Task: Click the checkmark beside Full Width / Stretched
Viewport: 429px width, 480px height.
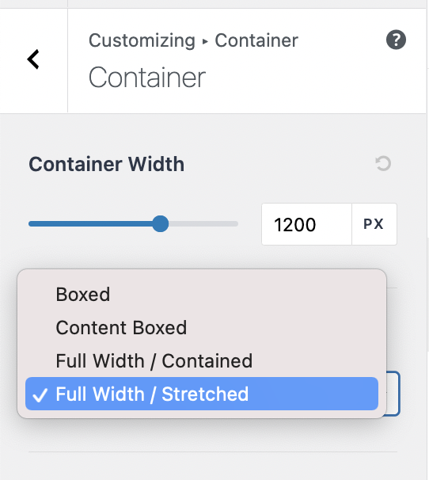Action: point(40,394)
